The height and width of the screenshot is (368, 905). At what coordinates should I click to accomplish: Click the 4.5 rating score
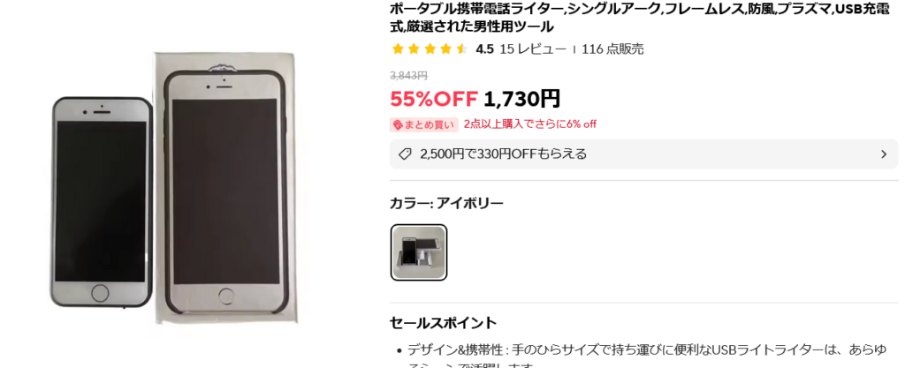coord(484,49)
